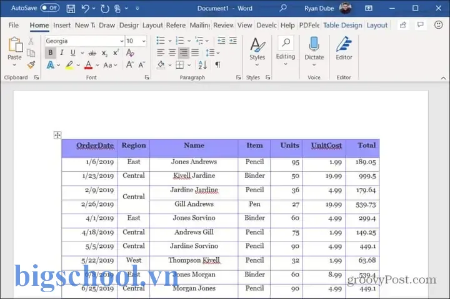Click the Editor pen icon

pyautogui.click(x=344, y=44)
